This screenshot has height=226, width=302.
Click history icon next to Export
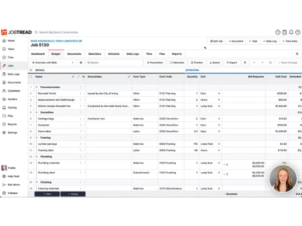(x=245, y=63)
